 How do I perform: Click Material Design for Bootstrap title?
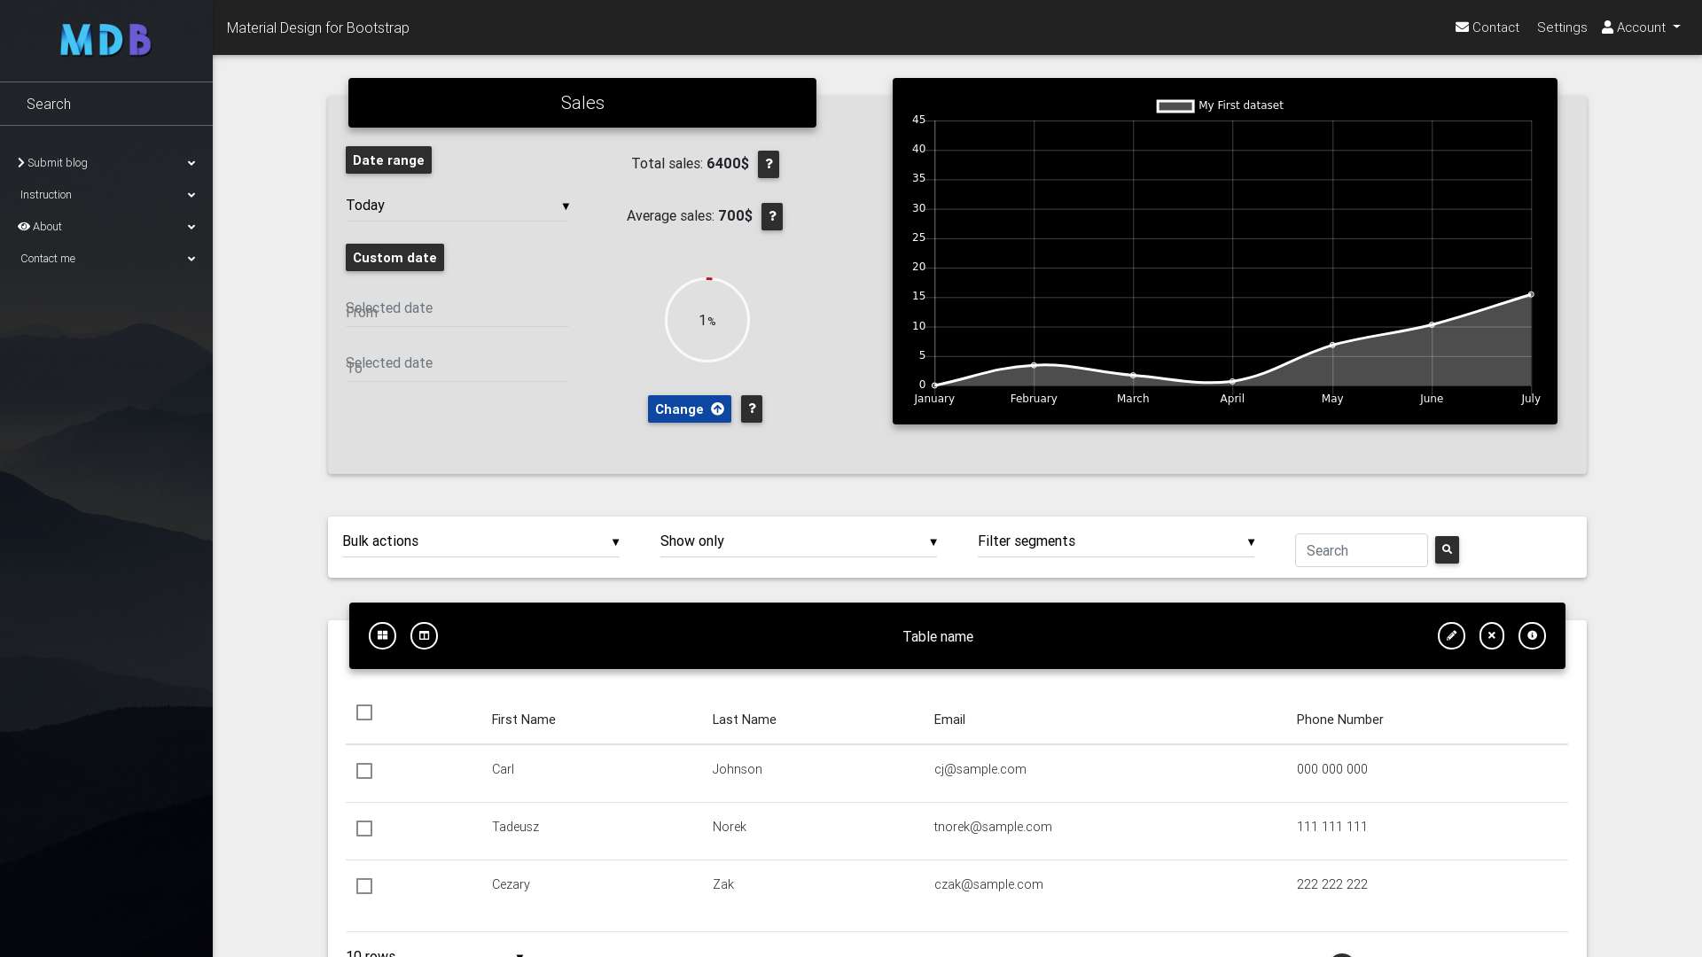click(318, 27)
